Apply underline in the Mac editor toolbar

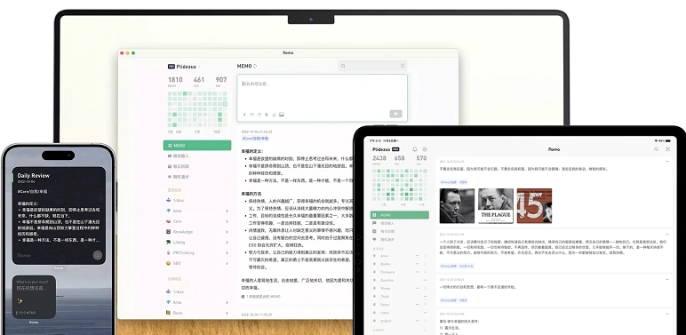274,115
